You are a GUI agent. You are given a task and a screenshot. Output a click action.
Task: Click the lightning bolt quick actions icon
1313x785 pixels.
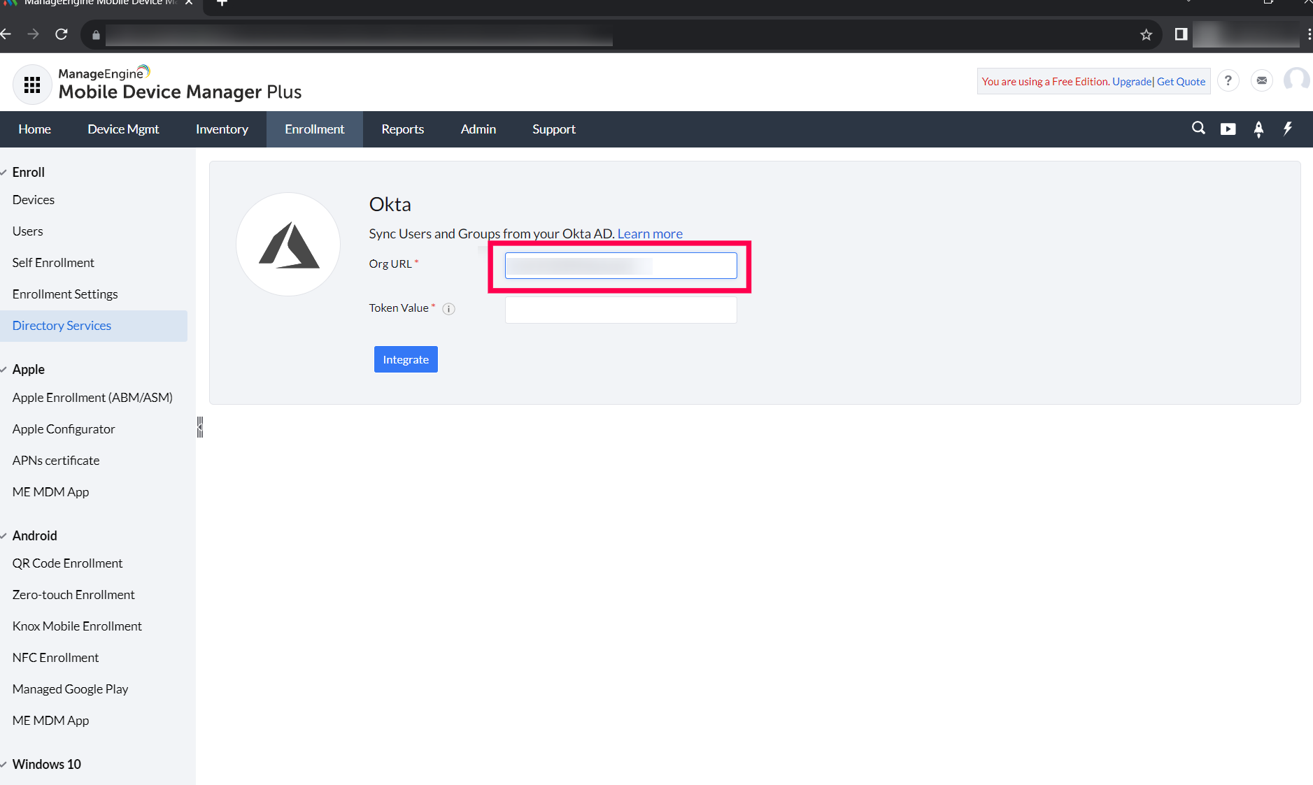pos(1288,128)
